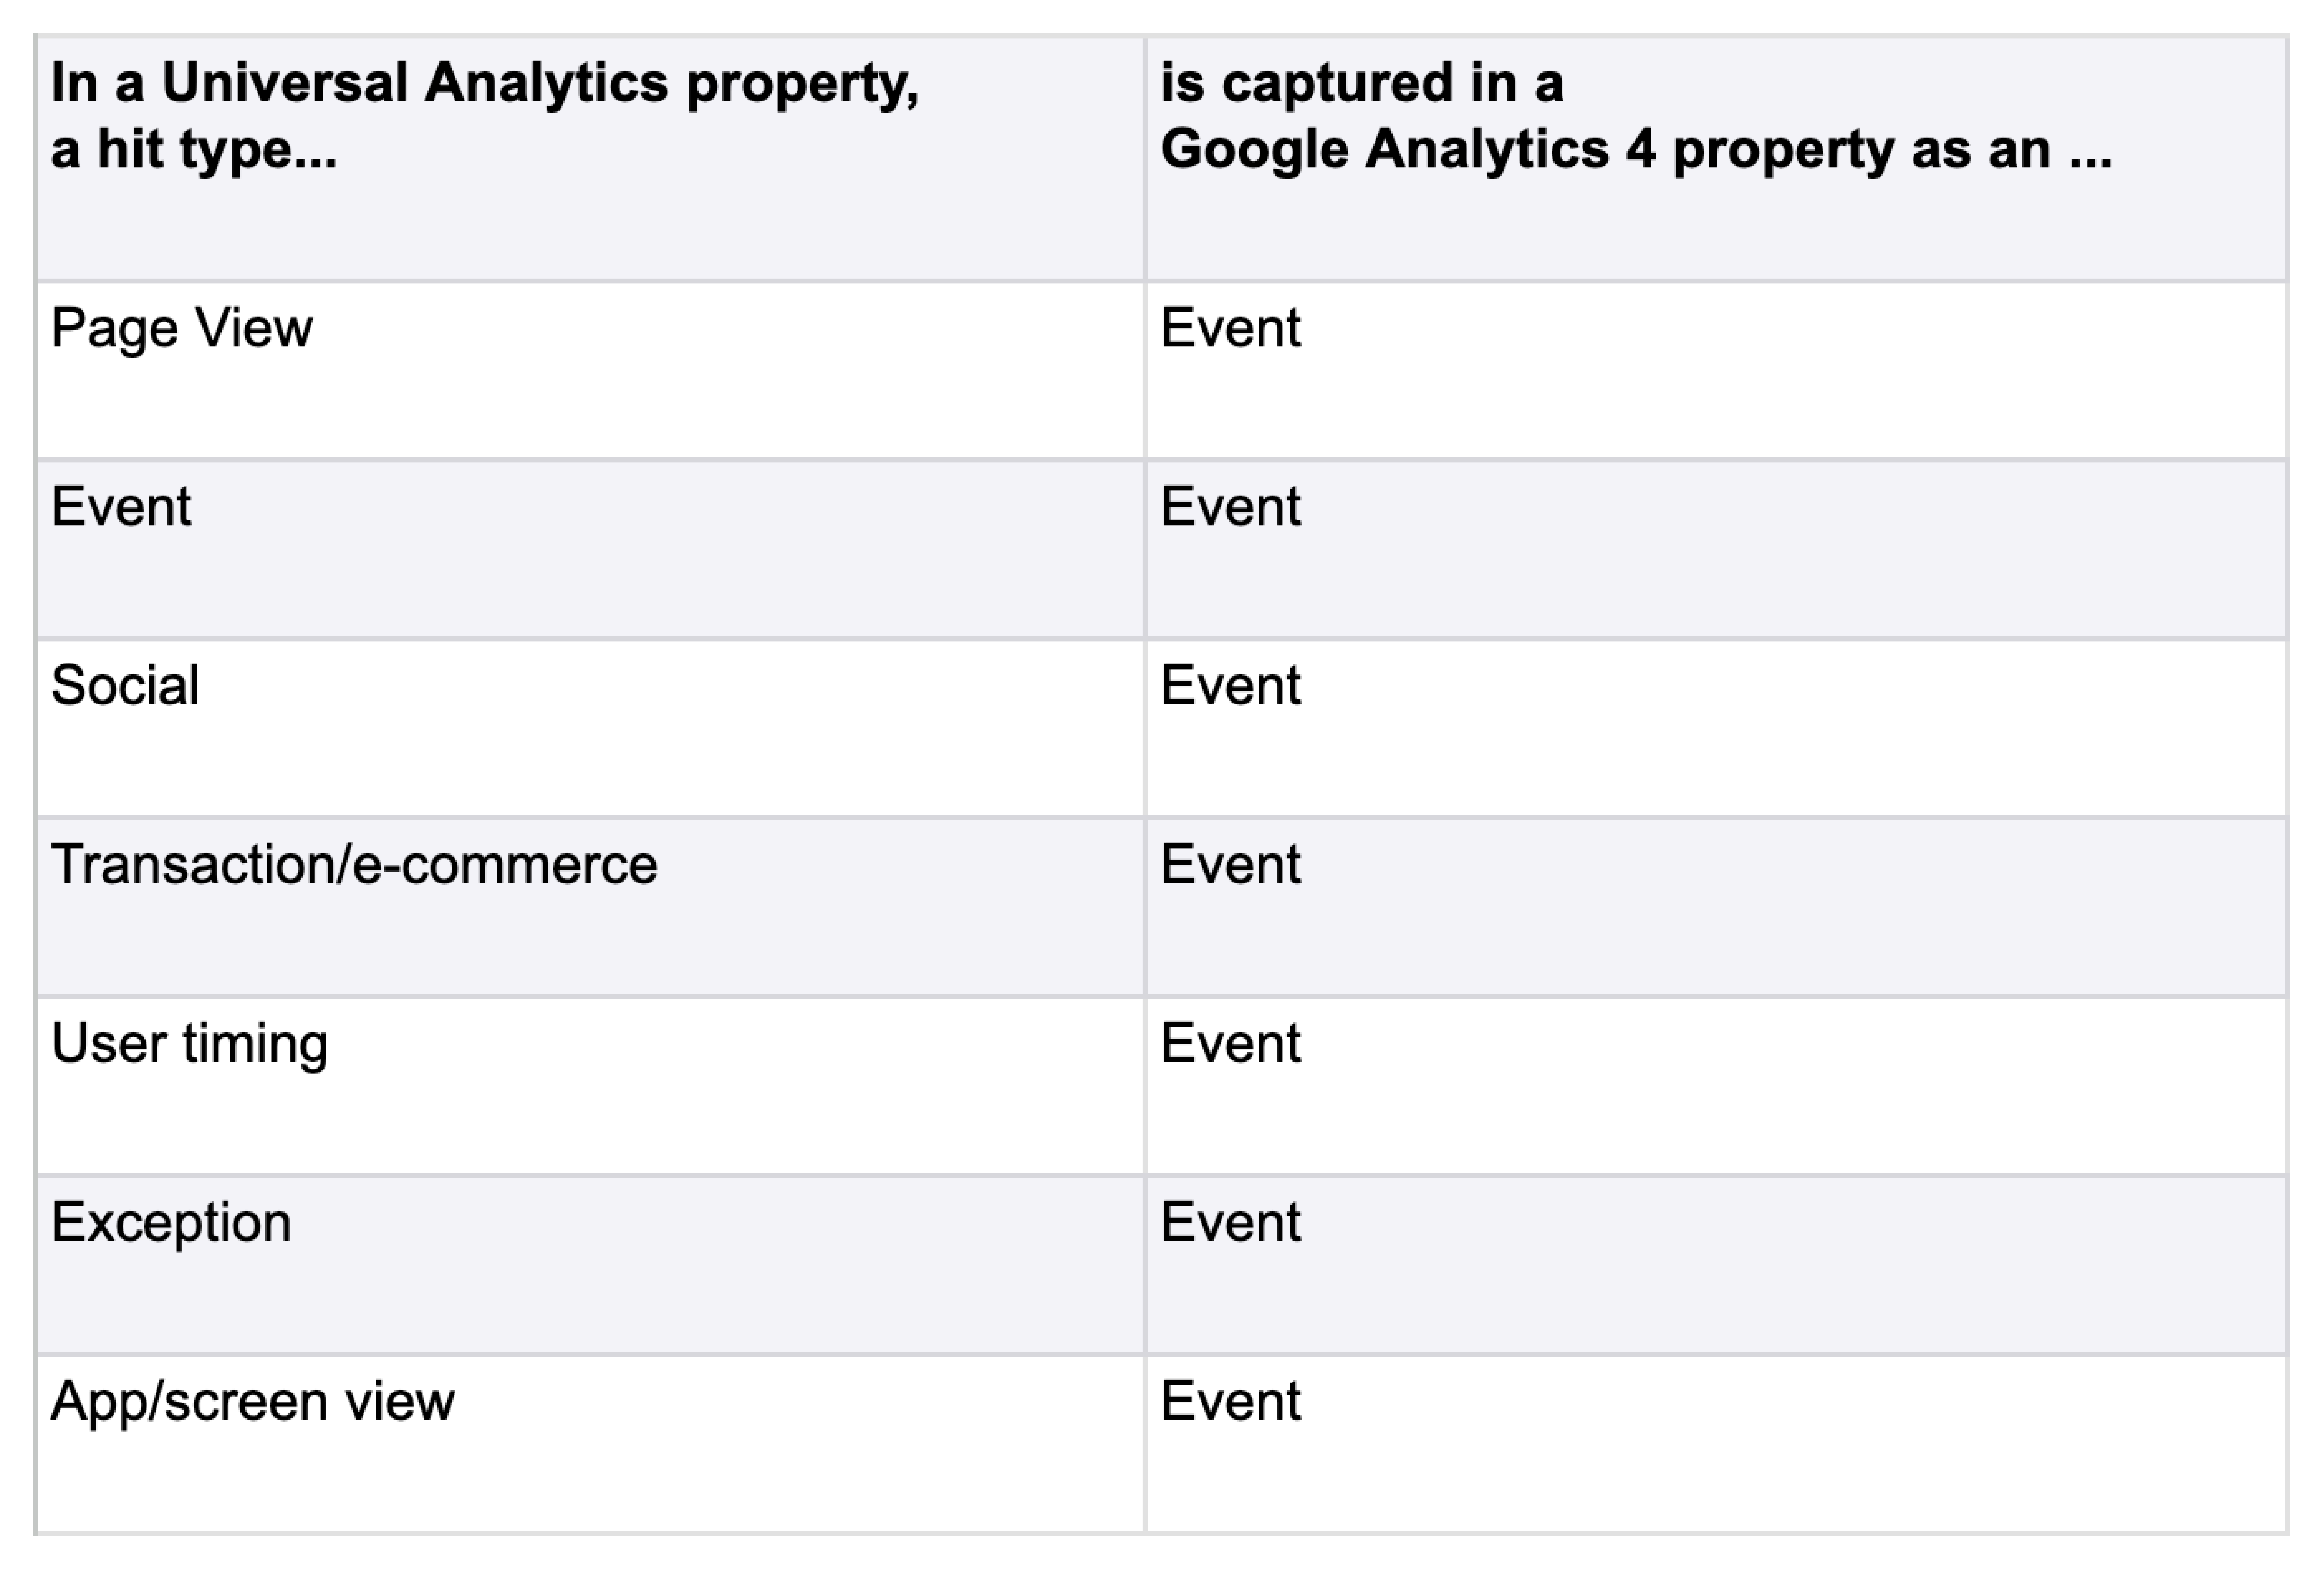Click the 'User timing' cell
2324x1569 pixels.
point(189,1043)
